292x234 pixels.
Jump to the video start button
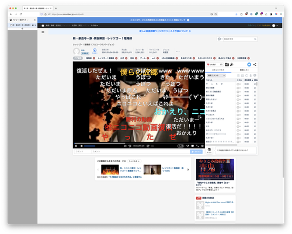(x=126, y=146)
